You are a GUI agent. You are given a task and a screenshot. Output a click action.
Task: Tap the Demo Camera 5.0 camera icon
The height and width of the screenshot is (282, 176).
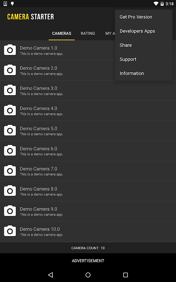(x=10, y=130)
